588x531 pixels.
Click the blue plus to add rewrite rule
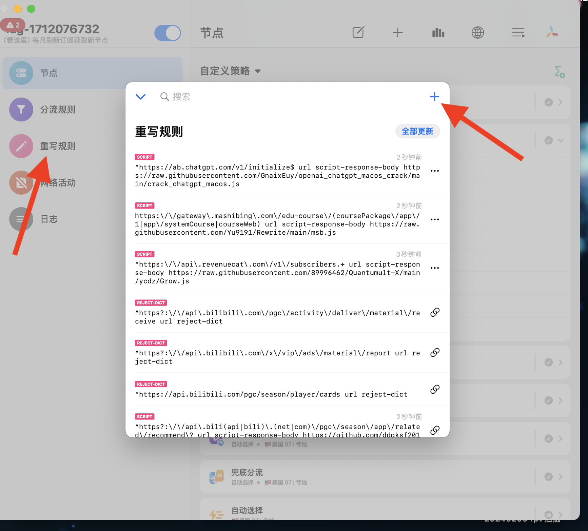(x=434, y=97)
